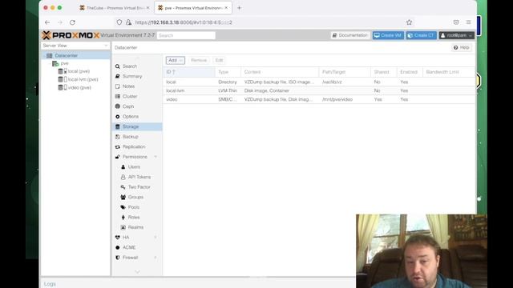Open the Pocket save icon in toolbar
This screenshot has width=513, height=288.
(456, 22)
